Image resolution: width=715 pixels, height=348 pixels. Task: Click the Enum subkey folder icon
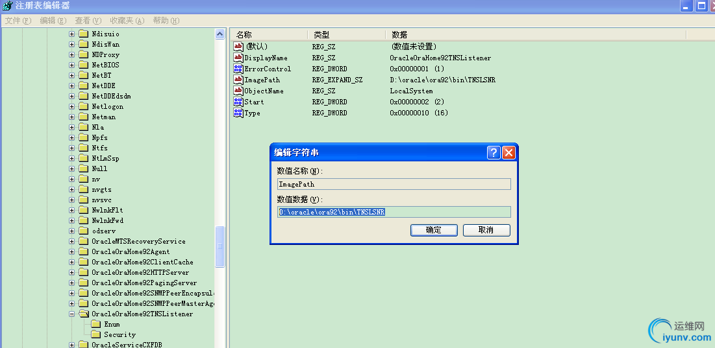(x=95, y=324)
